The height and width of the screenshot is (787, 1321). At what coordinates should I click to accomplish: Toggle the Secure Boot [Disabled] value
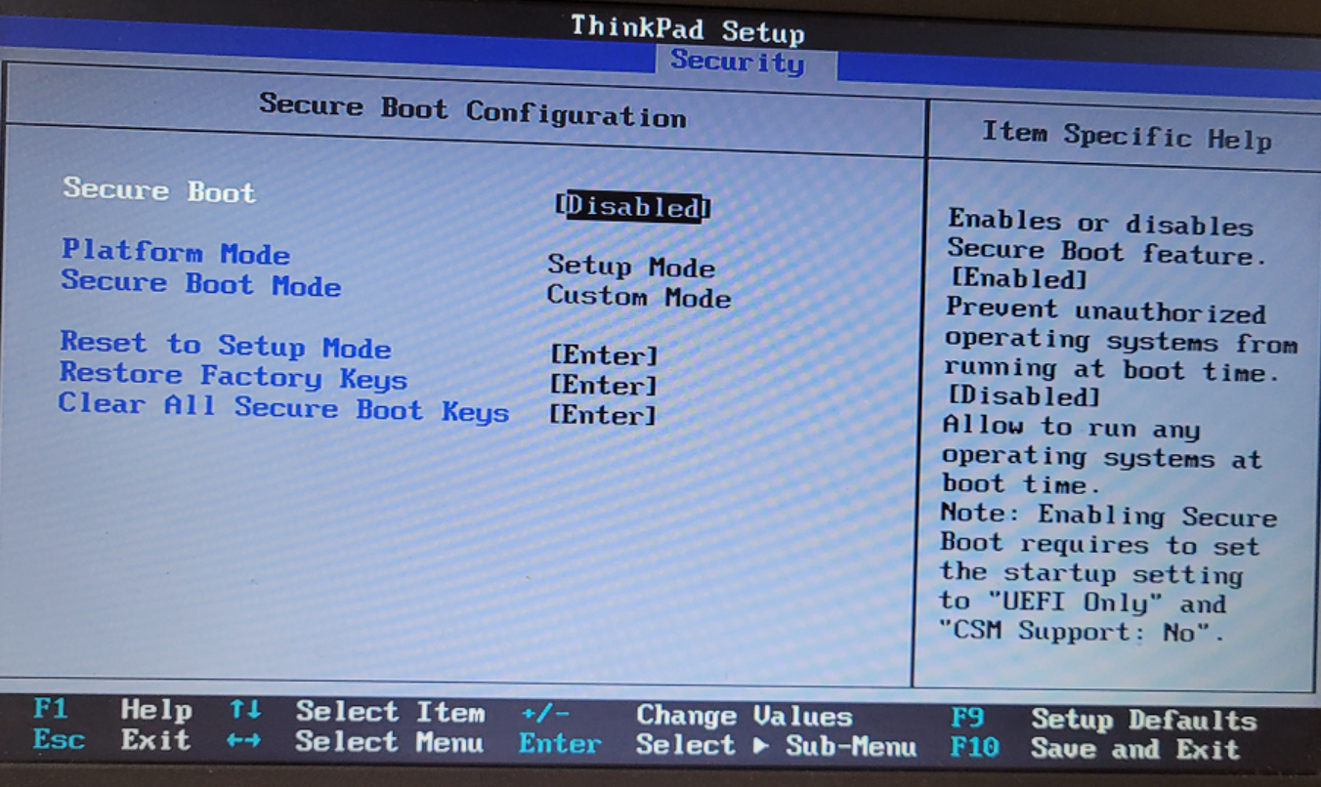click(632, 207)
